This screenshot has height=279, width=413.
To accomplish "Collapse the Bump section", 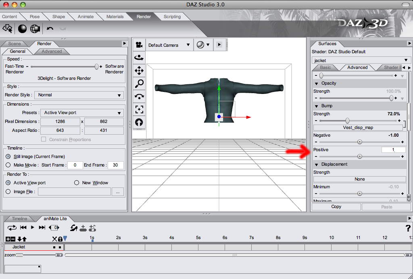I will click(316, 106).
